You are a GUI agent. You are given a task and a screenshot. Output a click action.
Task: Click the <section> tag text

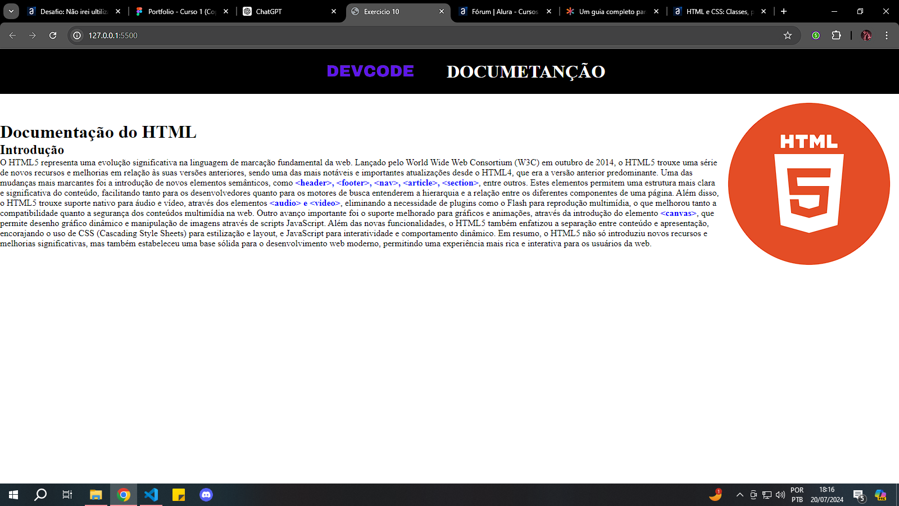[x=460, y=183]
